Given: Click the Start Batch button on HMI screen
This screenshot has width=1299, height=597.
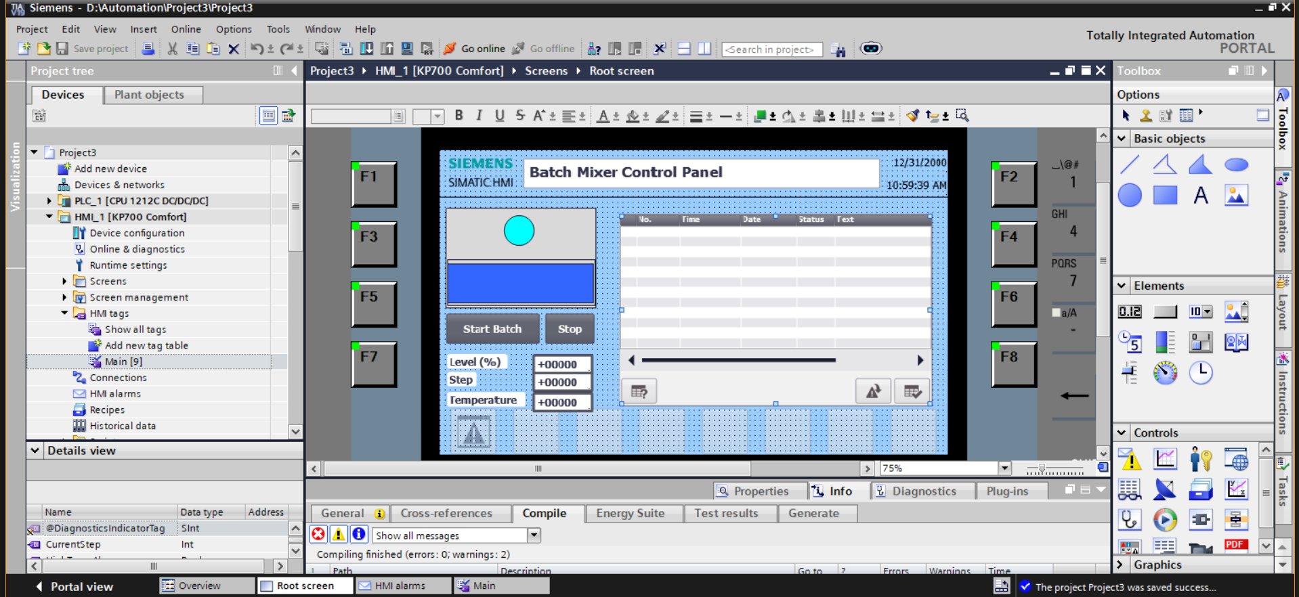Looking at the screenshot, I should pyautogui.click(x=492, y=329).
